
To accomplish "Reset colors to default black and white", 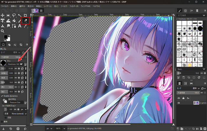I will pyautogui.click(x=5, y=40).
